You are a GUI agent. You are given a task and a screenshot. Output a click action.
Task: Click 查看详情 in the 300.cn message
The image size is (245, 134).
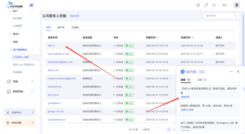185,97
